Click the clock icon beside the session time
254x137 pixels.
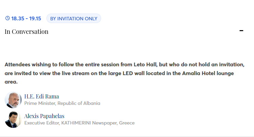pos(7,19)
